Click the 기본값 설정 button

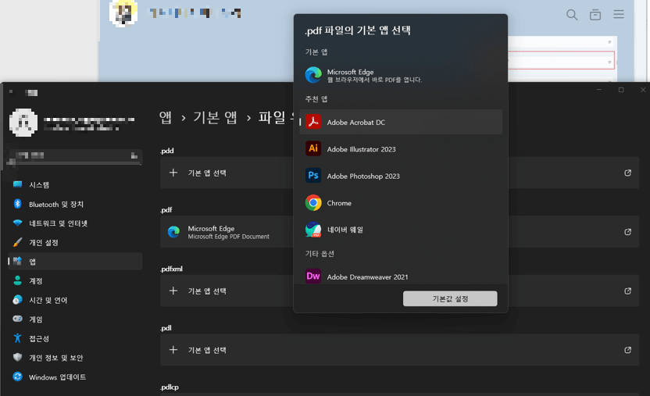point(450,298)
